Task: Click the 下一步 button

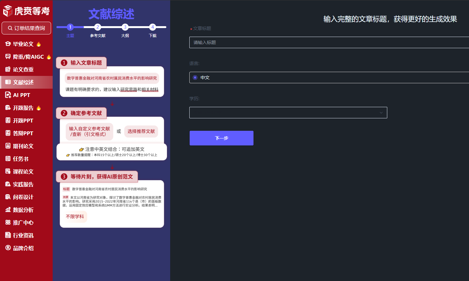Action: 222,138
